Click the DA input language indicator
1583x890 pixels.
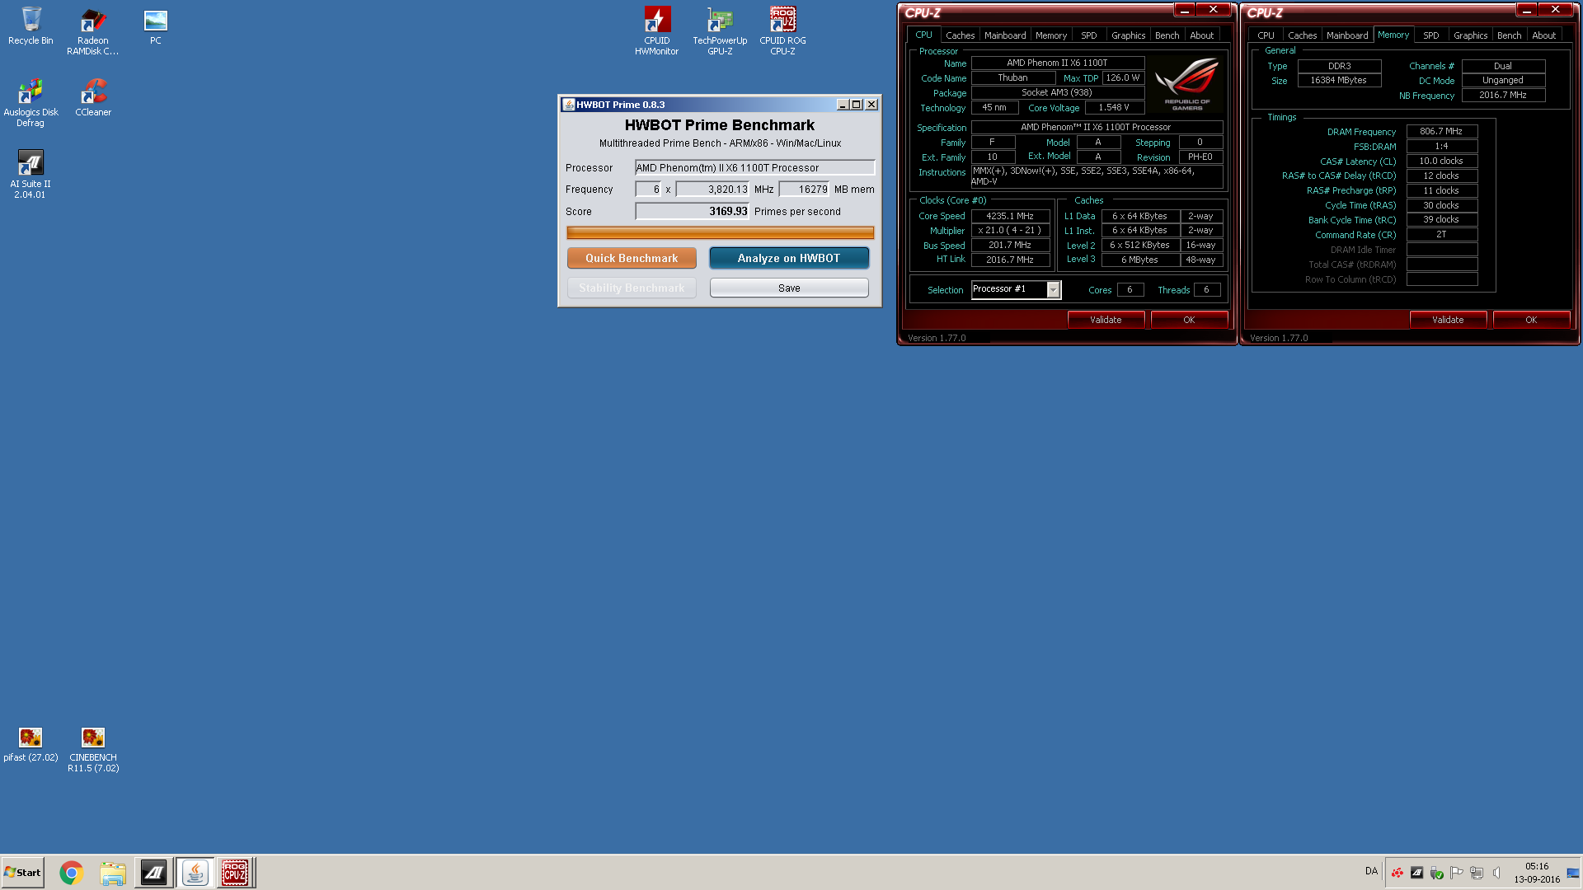pos(1371,871)
